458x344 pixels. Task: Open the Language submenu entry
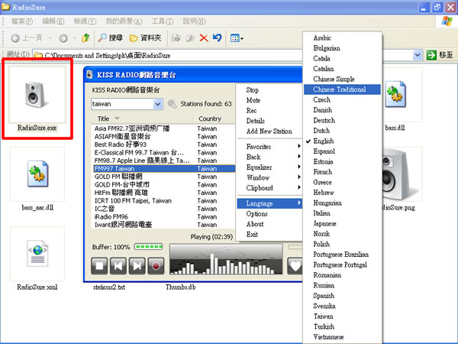(x=269, y=203)
